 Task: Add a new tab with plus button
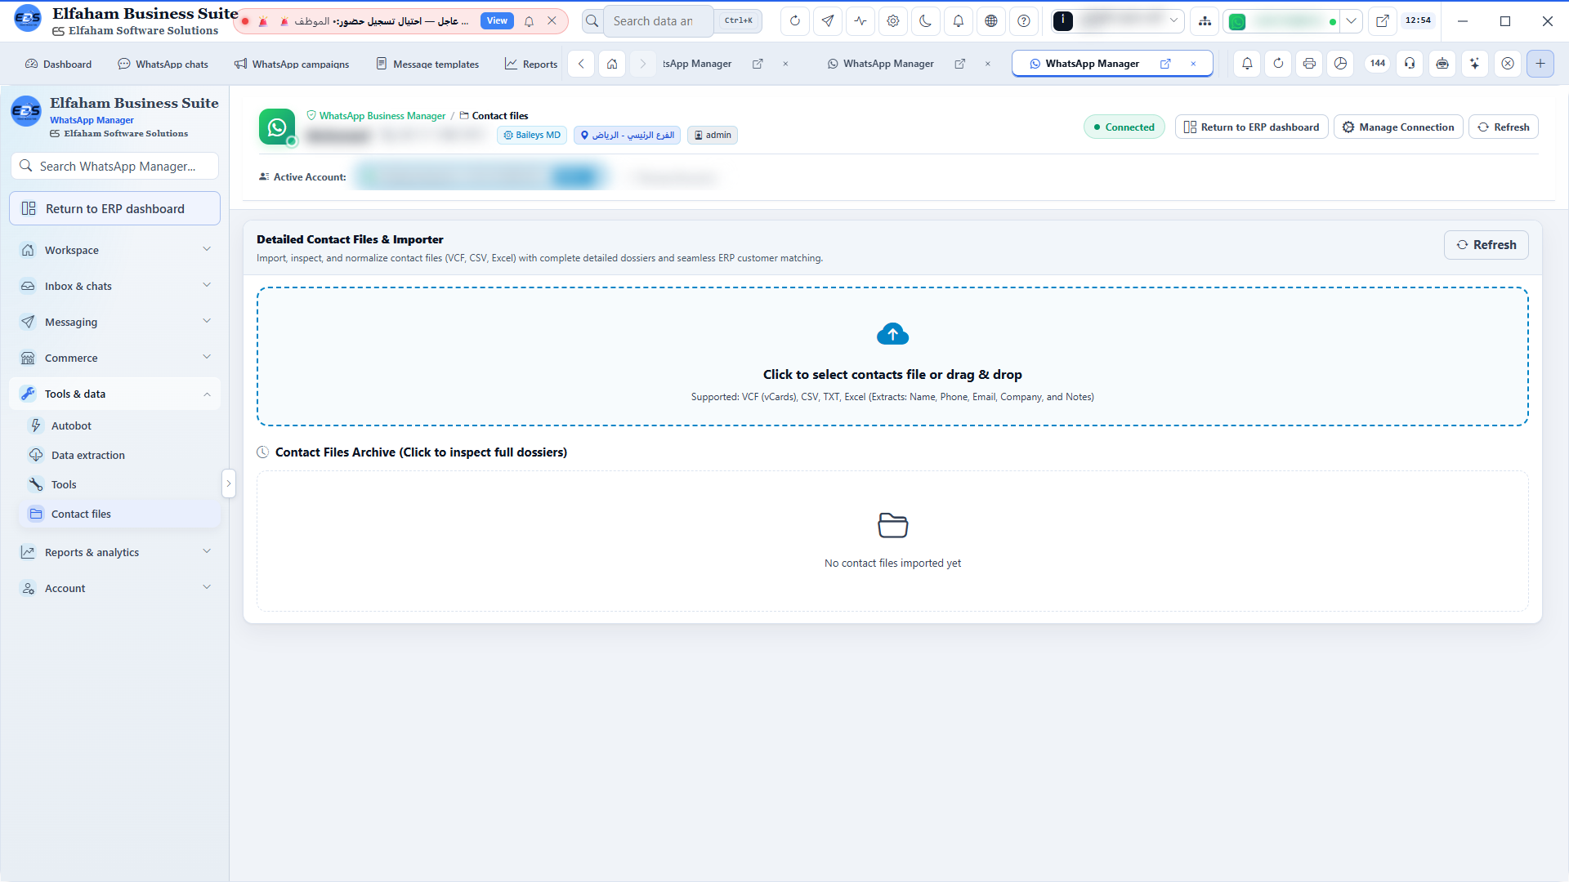1540,64
